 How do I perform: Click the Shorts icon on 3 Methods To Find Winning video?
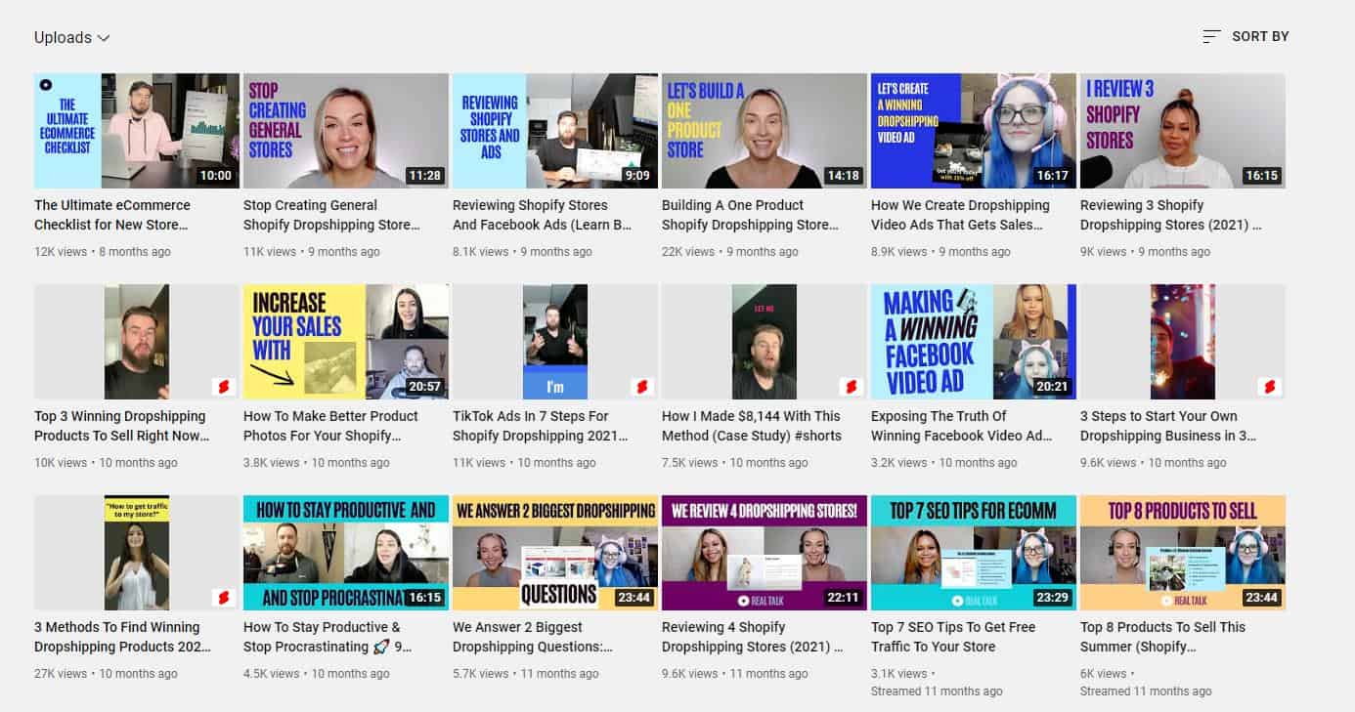pos(224,598)
